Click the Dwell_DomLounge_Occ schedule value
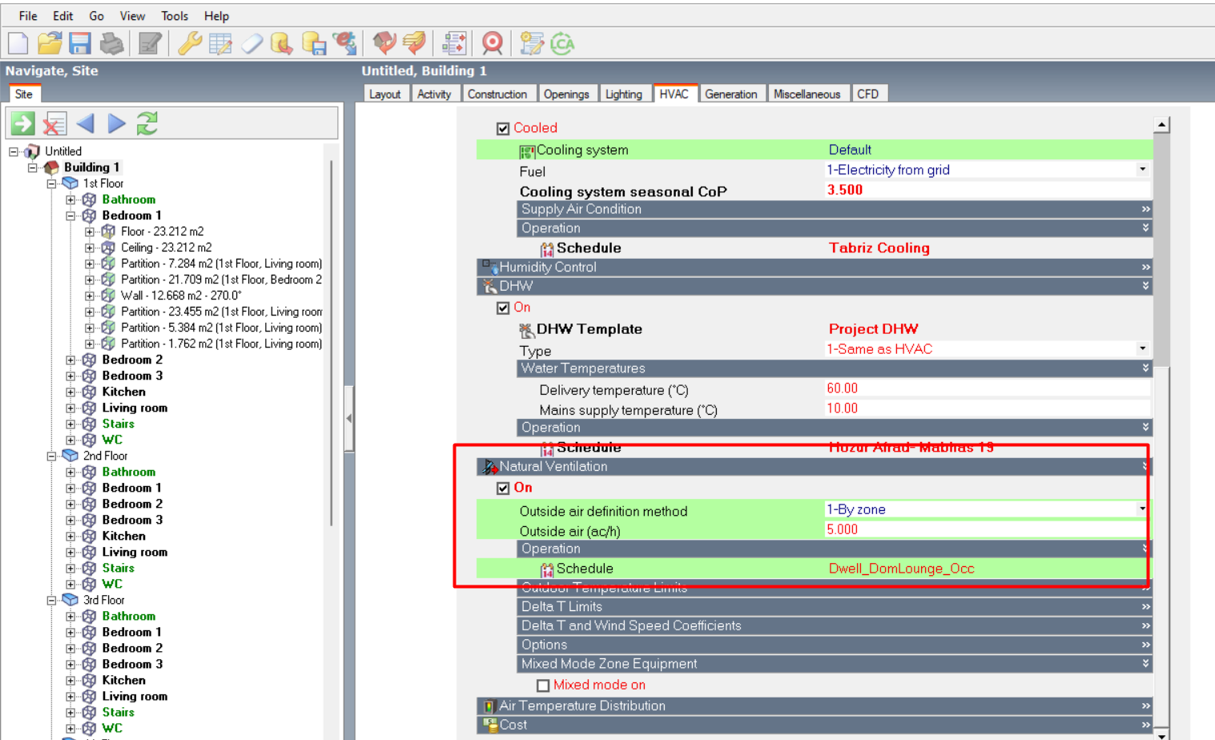The width and height of the screenshot is (1215, 740). click(902, 569)
